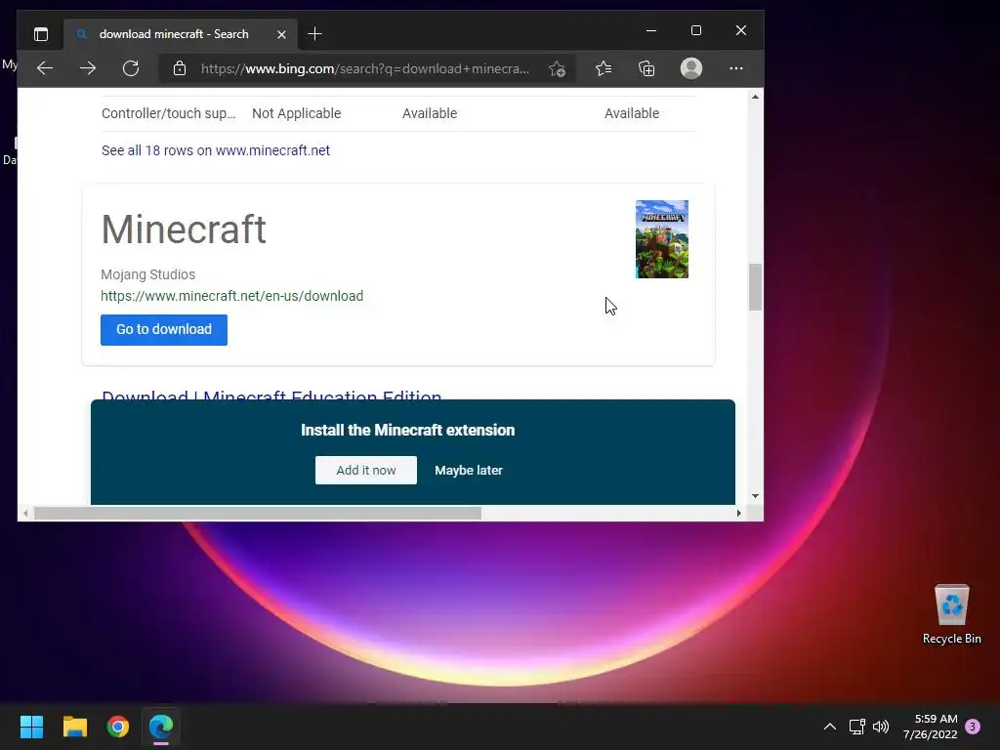Open the notification badge showing 3

tap(973, 727)
